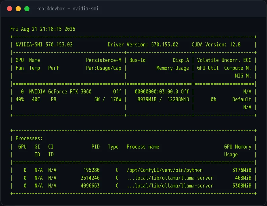This screenshot has height=206, width=267.
Task: Click the compute mode 'Default'
Action: 242,100
